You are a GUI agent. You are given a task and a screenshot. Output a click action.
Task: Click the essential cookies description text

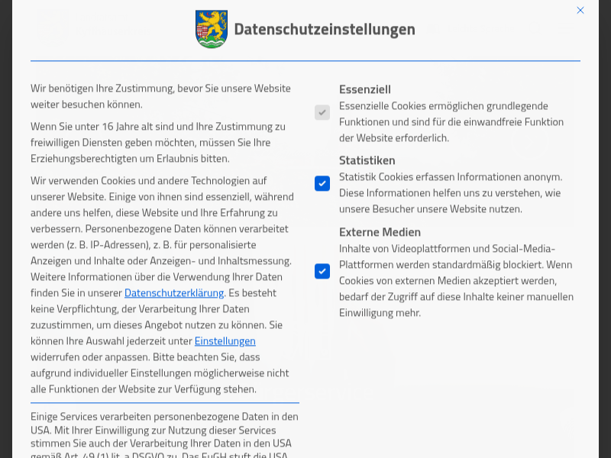point(451,121)
